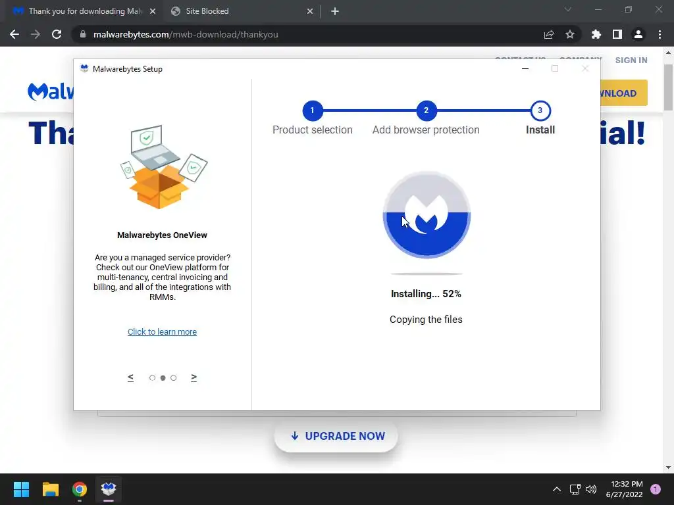Close the Site Blocked tab
Image resolution: width=674 pixels, height=505 pixels.
tap(310, 11)
